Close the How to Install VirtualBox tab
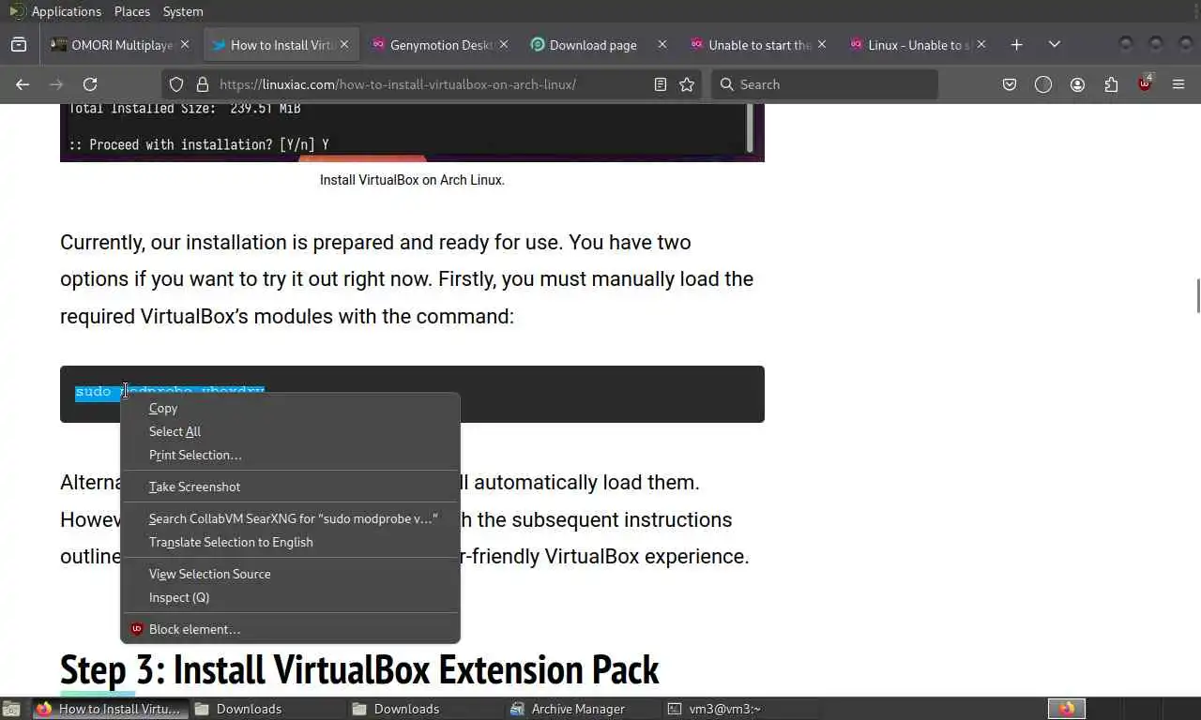Image resolution: width=1201 pixels, height=720 pixels. 344,44
